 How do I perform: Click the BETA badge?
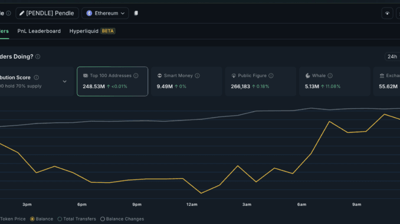[x=107, y=31]
